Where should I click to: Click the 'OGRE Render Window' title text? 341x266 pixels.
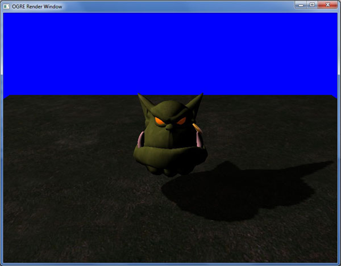(x=37, y=7)
